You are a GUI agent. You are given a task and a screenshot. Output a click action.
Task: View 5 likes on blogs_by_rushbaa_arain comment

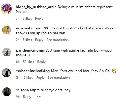point(27,19)
